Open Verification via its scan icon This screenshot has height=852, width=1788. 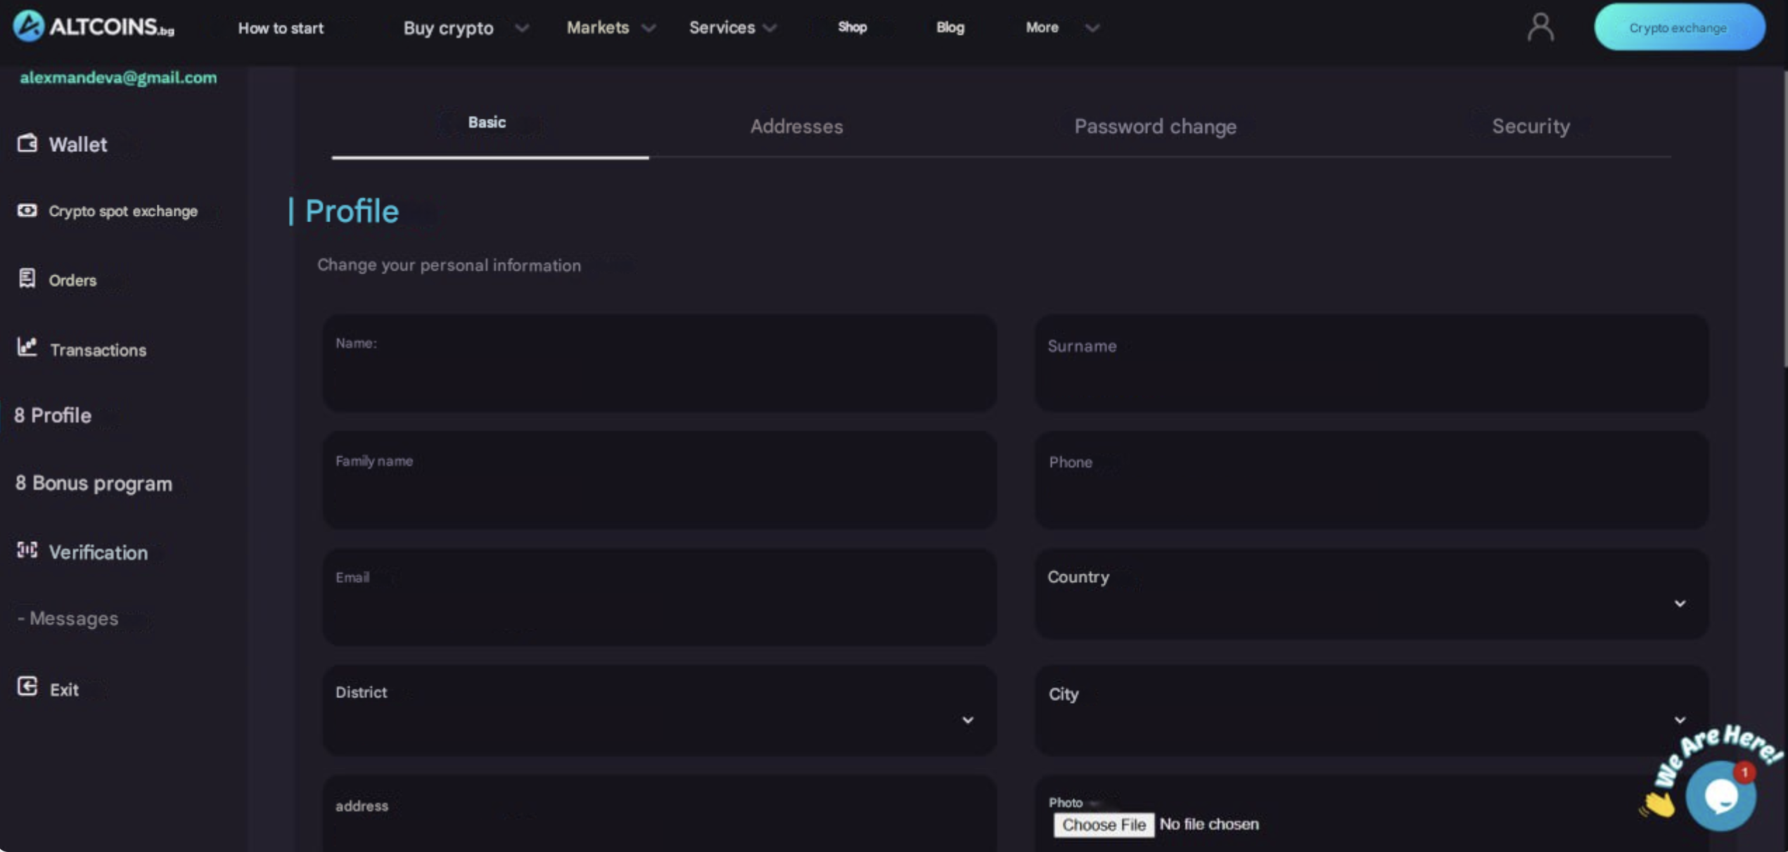tap(27, 550)
